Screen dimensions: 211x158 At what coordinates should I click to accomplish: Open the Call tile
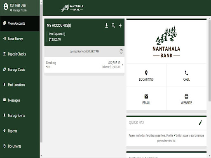coord(186,75)
